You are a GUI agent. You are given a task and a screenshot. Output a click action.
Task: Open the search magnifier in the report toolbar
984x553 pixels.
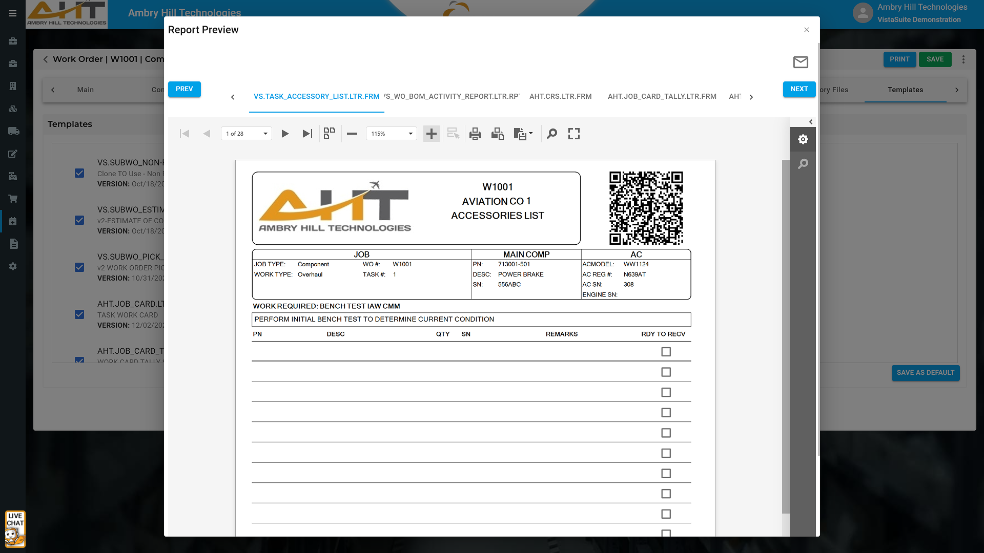(551, 134)
